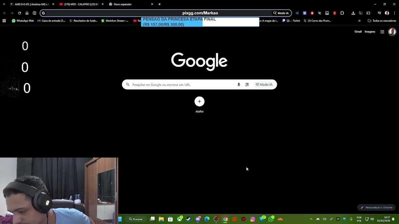Open Corvo das Prom... X bookmark

pyautogui.click(x=317, y=21)
